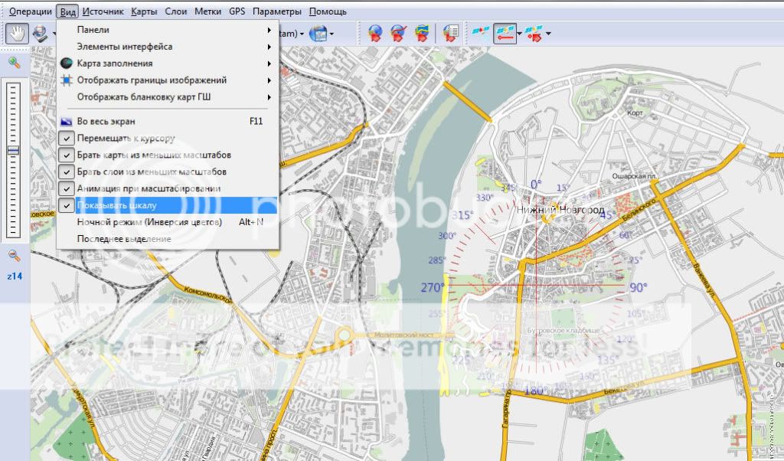Open the Метки menu
This screenshot has height=461, width=784.
click(208, 11)
